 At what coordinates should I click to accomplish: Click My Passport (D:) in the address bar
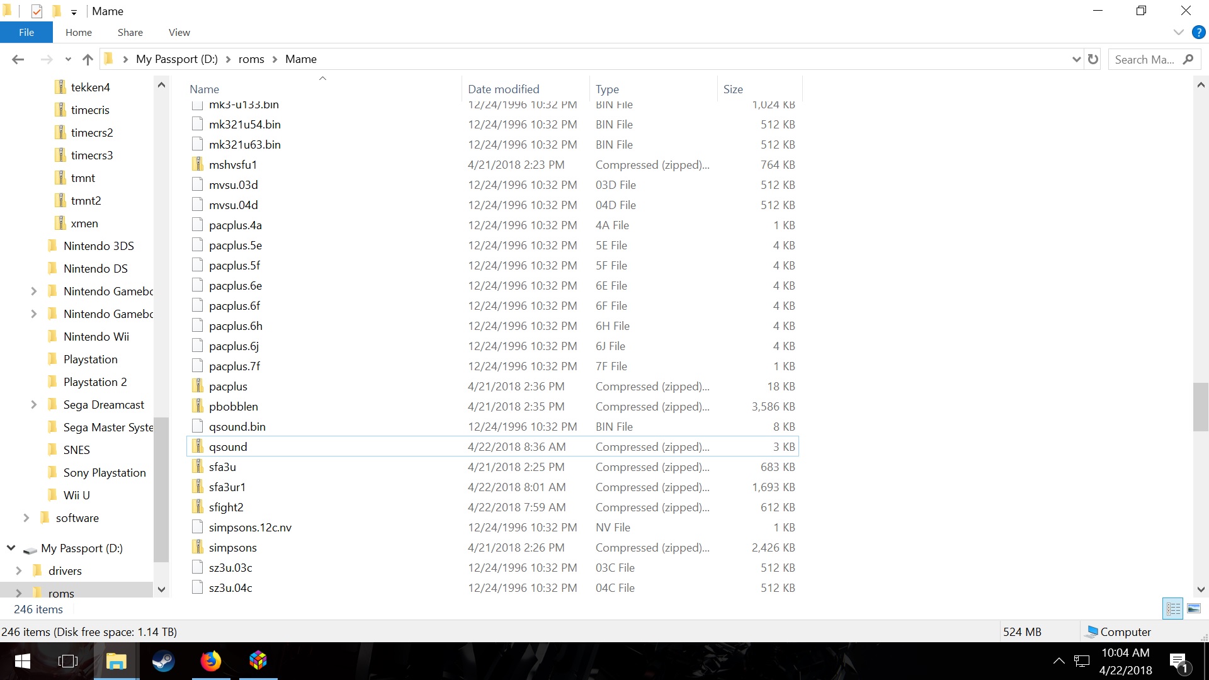tap(177, 59)
